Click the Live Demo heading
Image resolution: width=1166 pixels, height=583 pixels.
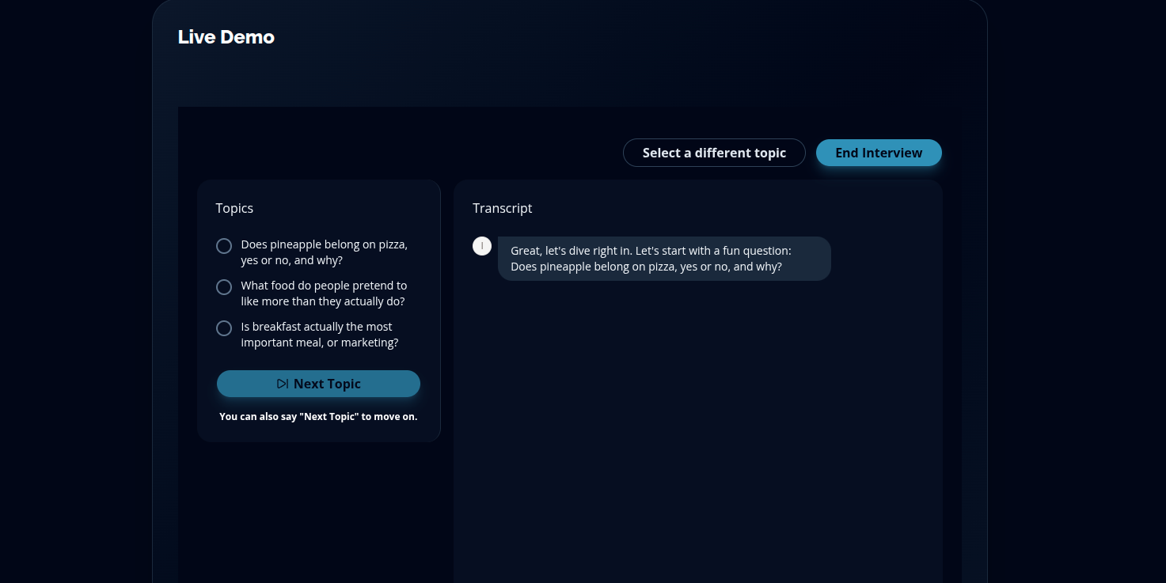[x=226, y=37]
